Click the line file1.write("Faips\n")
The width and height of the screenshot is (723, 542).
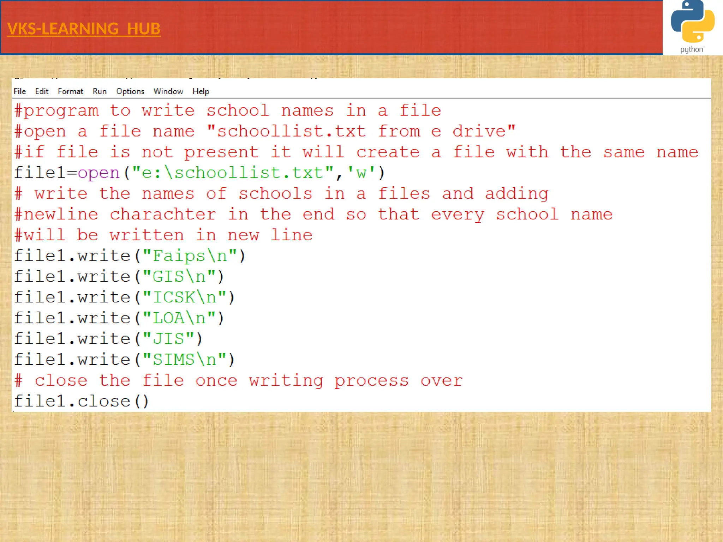pyautogui.click(x=130, y=256)
